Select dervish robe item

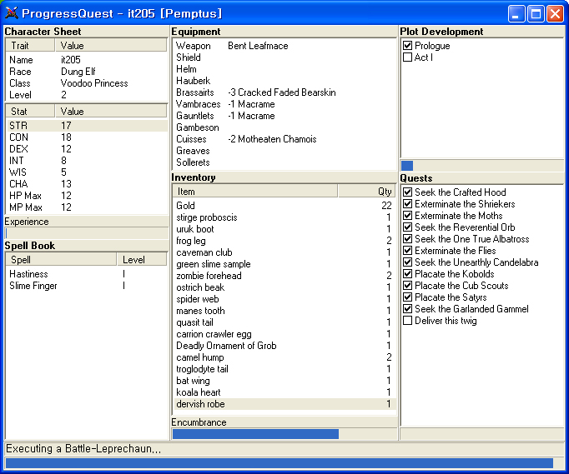(x=284, y=404)
